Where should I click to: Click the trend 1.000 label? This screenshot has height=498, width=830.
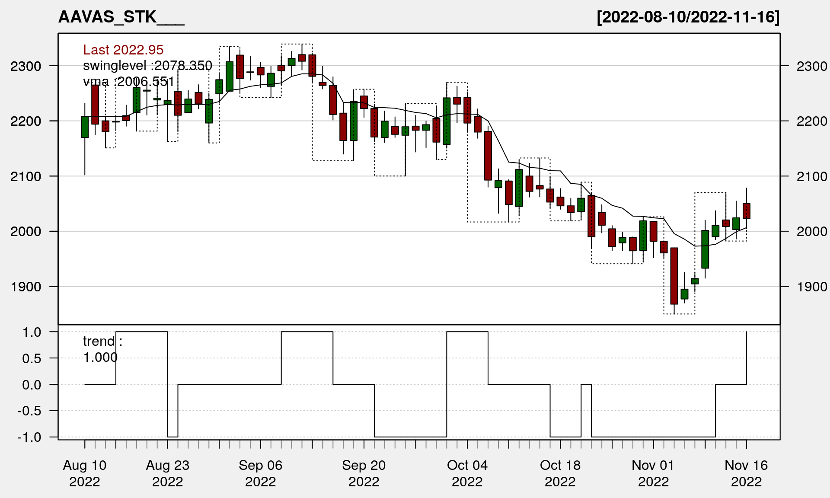[102, 349]
